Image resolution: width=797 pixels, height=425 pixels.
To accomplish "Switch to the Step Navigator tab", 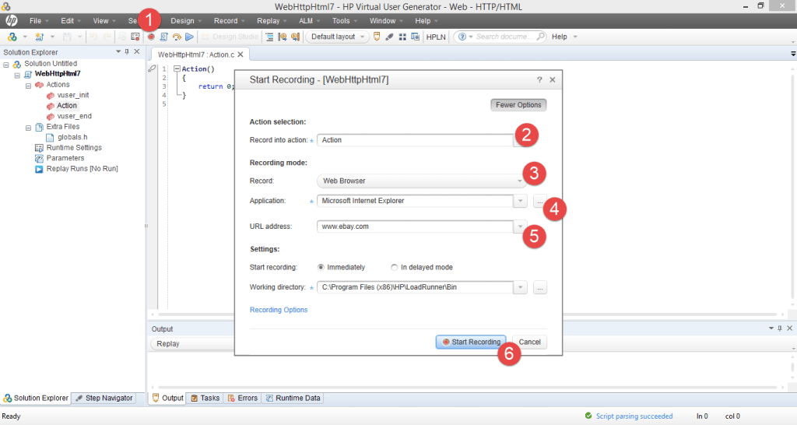I will (x=104, y=398).
